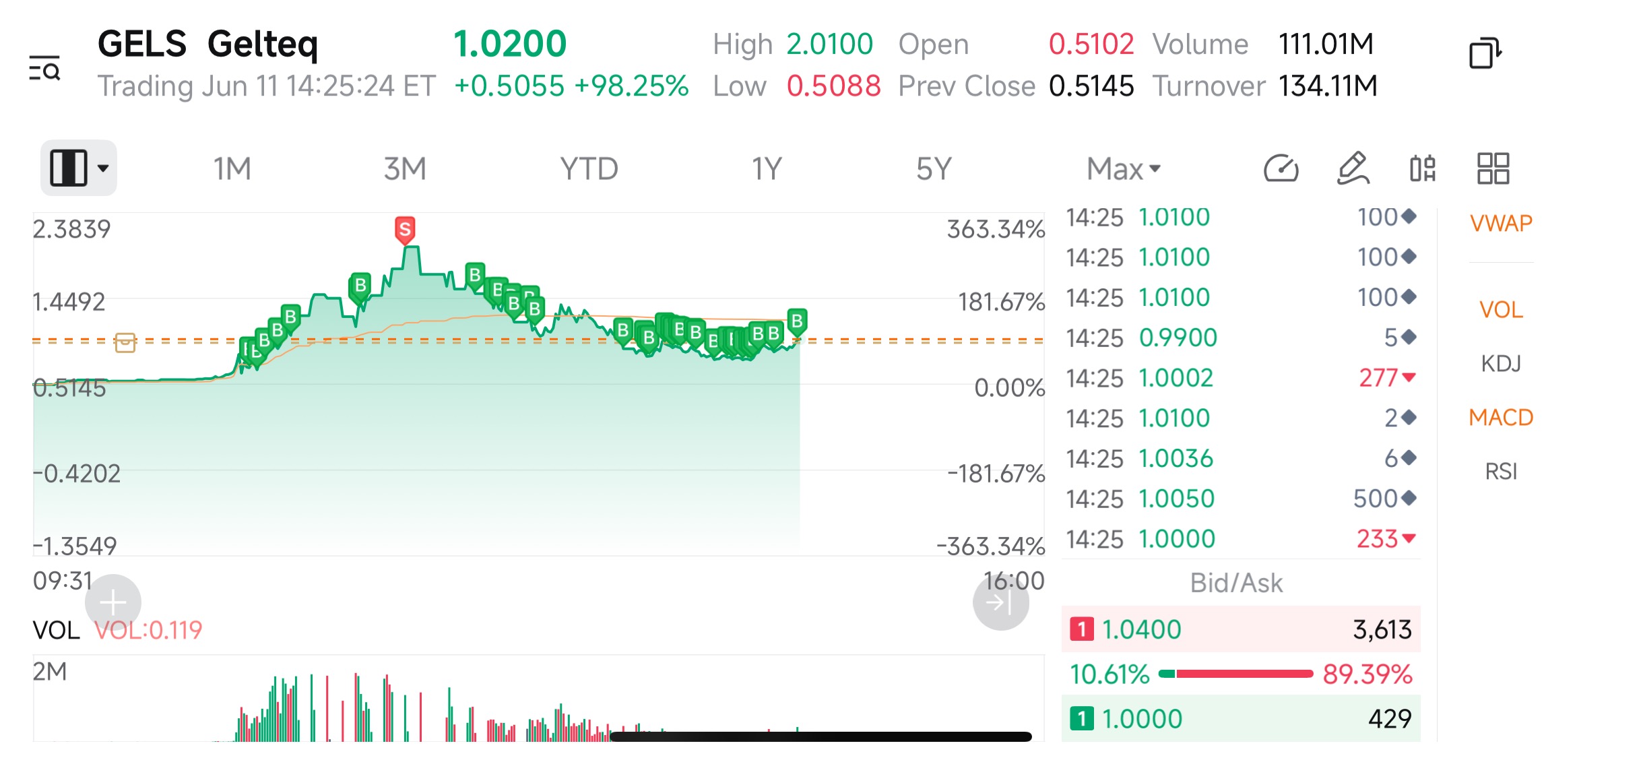Open the speedometer quick-trade icon
This screenshot has width=1641, height=758.
[x=1281, y=168]
